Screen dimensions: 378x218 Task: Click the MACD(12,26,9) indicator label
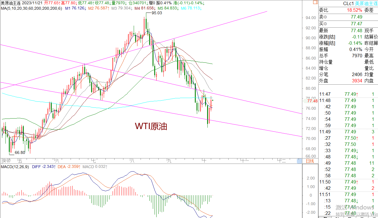[15, 166]
